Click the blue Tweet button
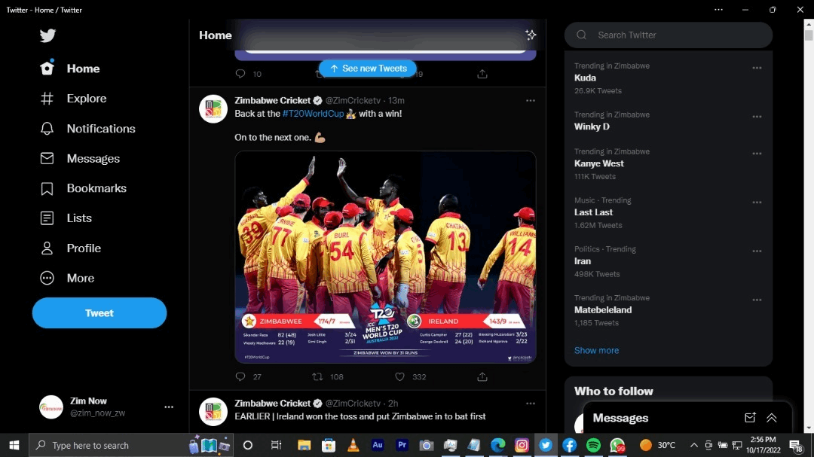The height and width of the screenshot is (457, 814). [x=99, y=312]
